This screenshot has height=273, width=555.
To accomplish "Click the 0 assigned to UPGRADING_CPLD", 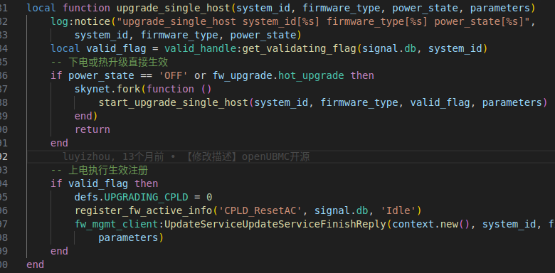I will pyautogui.click(x=209, y=197).
